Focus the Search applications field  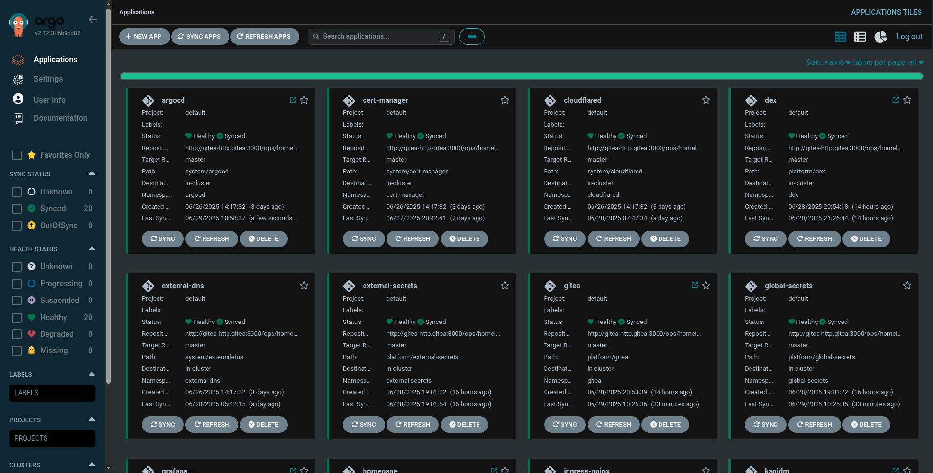coord(381,37)
